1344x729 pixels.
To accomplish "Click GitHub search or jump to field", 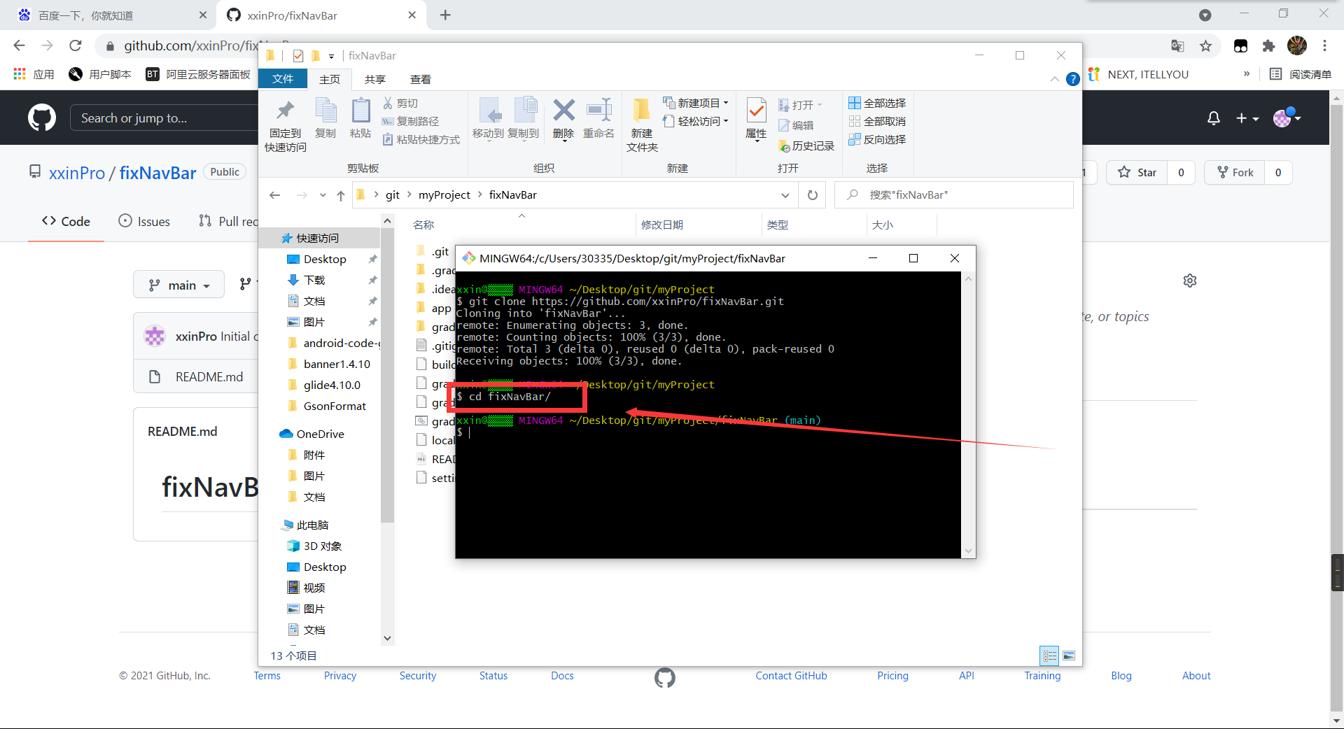I will 164,118.
